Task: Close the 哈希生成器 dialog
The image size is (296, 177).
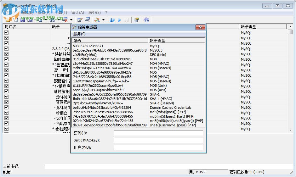Action: (200, 27)
